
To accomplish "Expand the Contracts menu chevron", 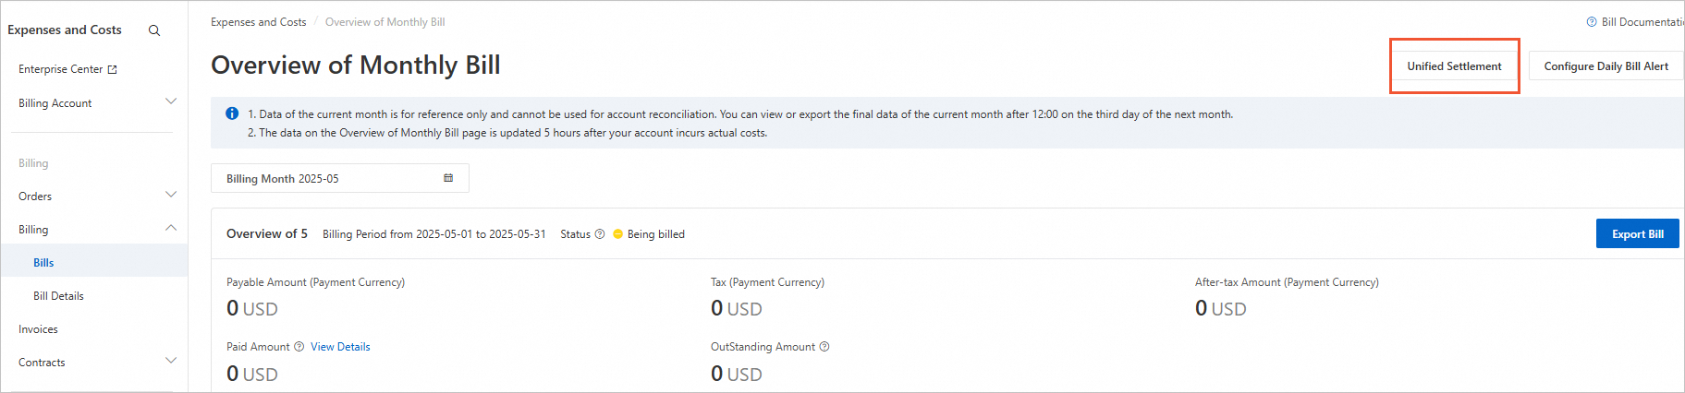I will (171, 361).
